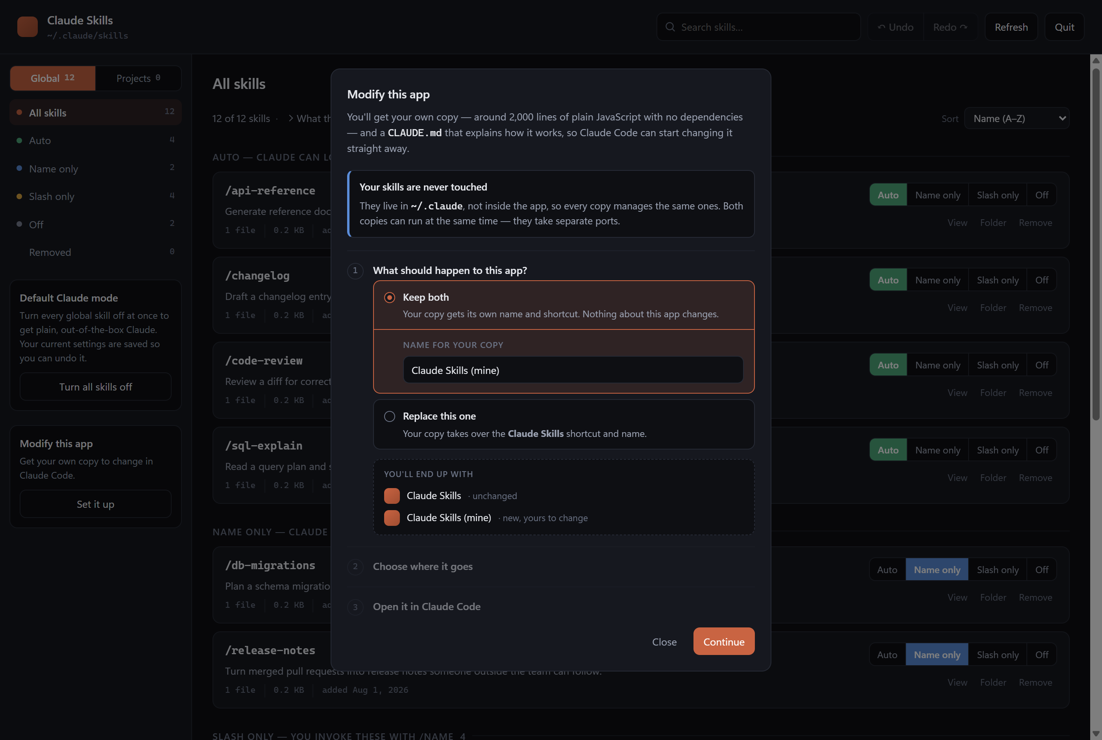Click the Redo button

coord(950,27)
